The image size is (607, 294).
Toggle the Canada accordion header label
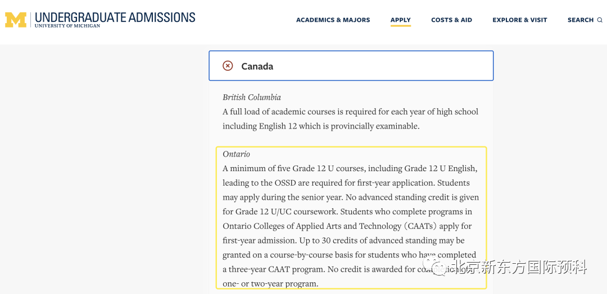257,66
